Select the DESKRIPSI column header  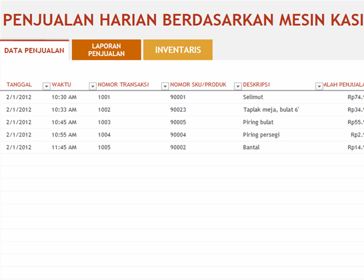256,85
